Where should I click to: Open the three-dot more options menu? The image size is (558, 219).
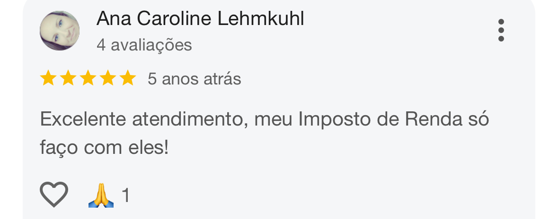pyautogui.click(x=501, y=30)
